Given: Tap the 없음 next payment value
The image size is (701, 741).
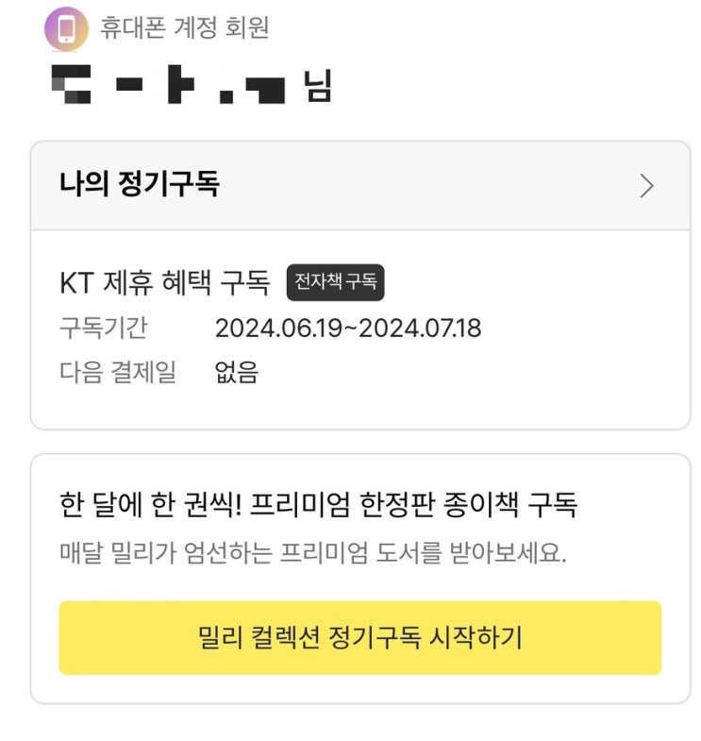Looking at the screenshot, I should click(236, 372).
